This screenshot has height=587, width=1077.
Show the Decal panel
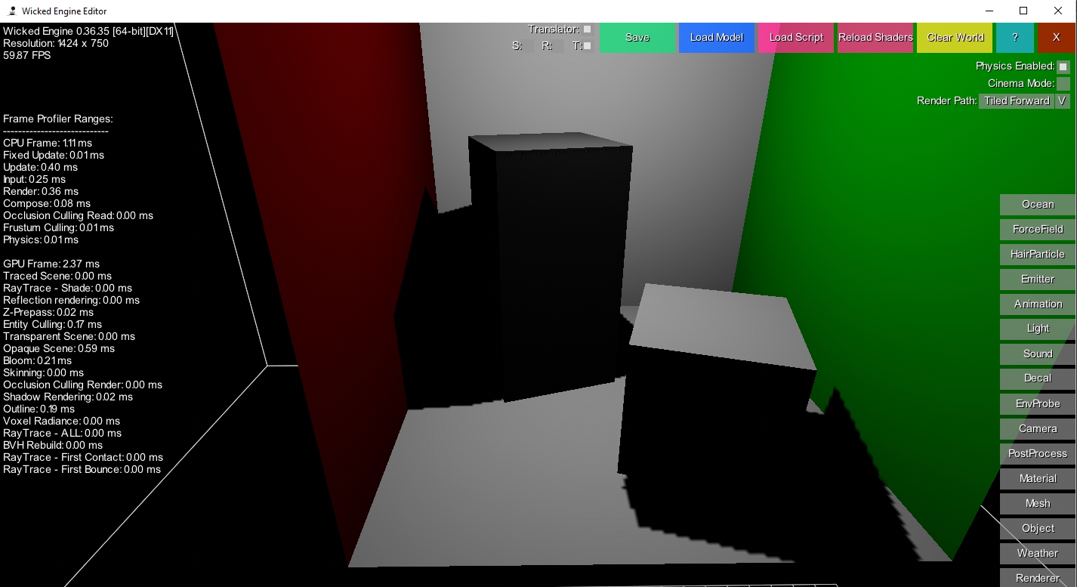point(1038,378)
